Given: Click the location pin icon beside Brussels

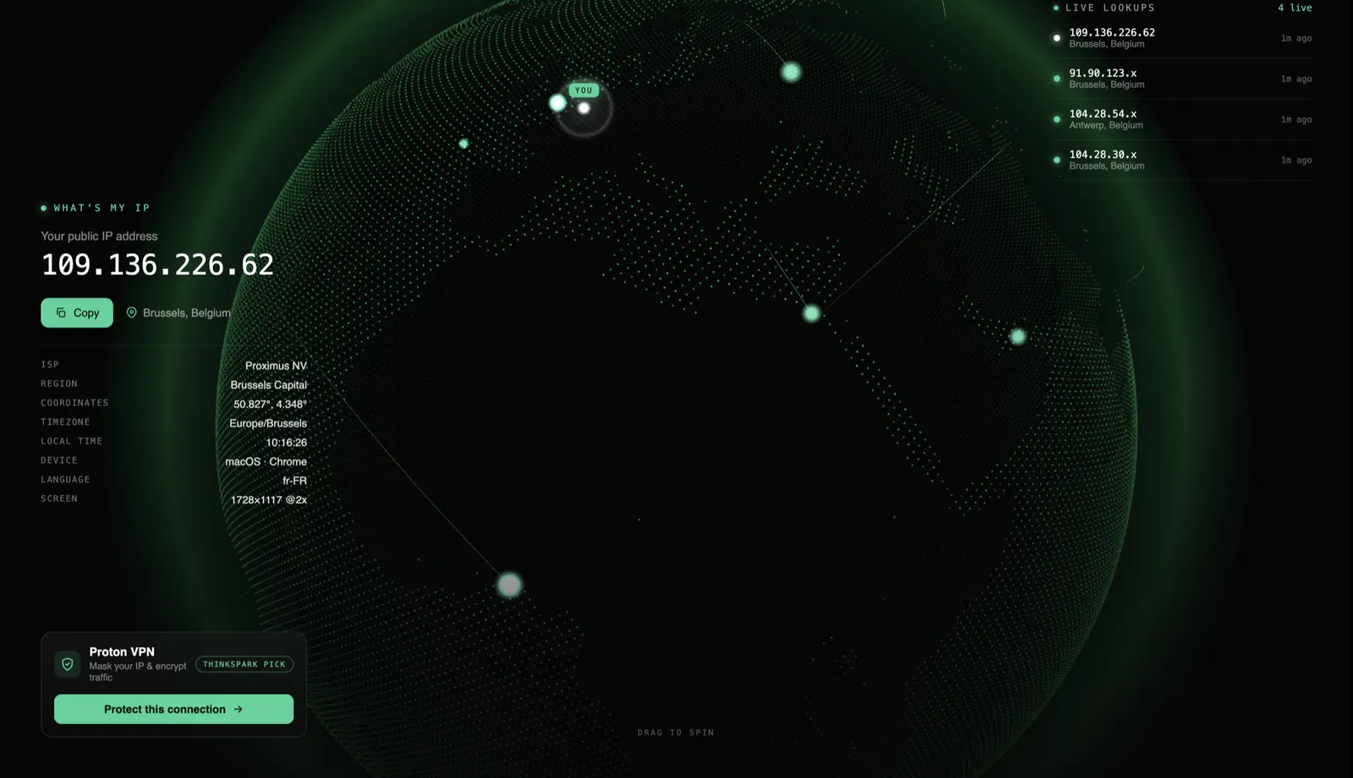Looking at the screenshot, I should click(131, 313).
